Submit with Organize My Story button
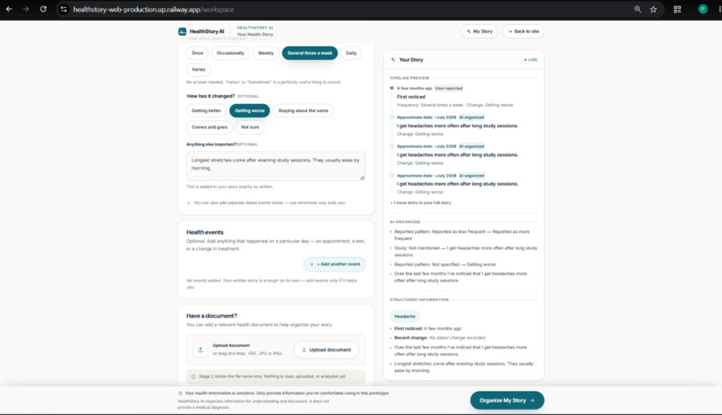The width and height of the screenshot is (722, 415). coord(507,401)
